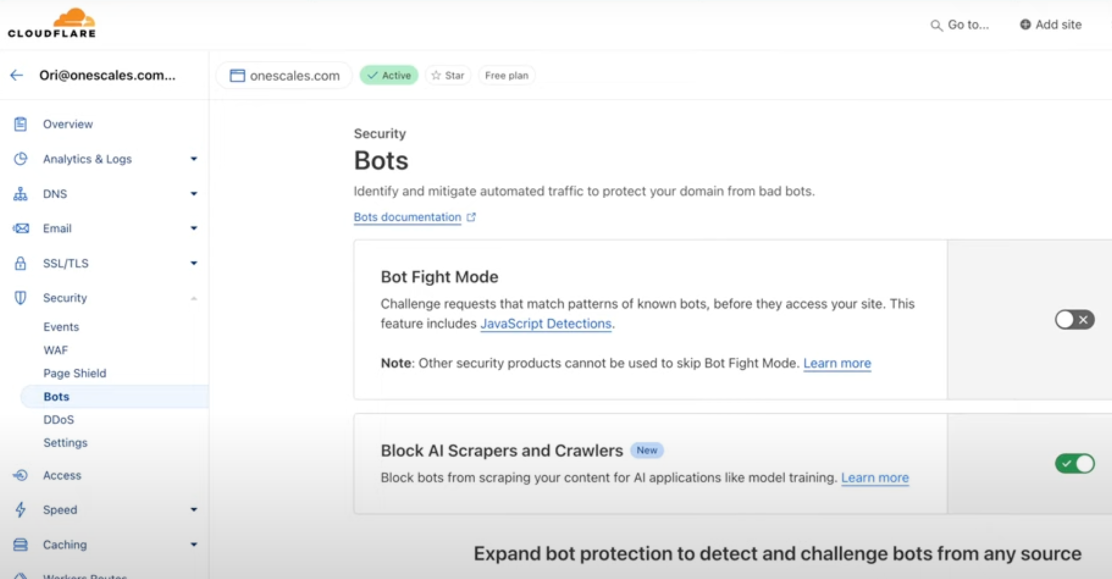Enable the Bot Fight Mode toggle

tap(1074, 320)
